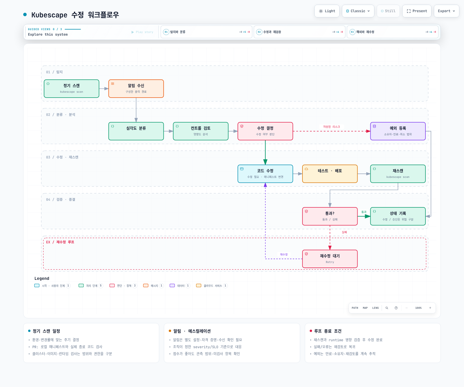Click the message icon on 알림 수신 node
Image resolution: width=464 pixels, height=387 pixels.
pos(113,84)
